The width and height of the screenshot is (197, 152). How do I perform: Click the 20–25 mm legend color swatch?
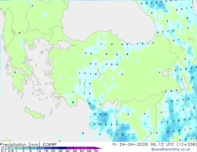click(x=56, y=148)
